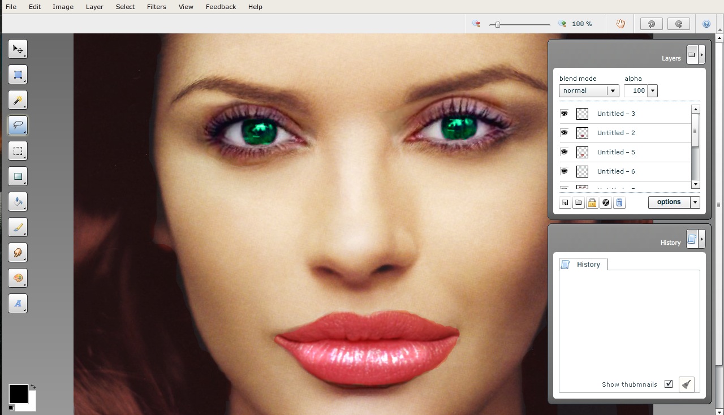Click the Undo arrow button
This screenshot has height=415, width=724.
click(651, 24)
